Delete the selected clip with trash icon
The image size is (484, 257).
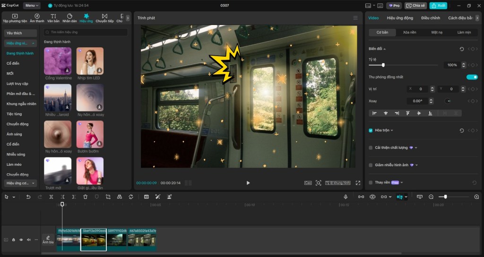tap(85, 197)
